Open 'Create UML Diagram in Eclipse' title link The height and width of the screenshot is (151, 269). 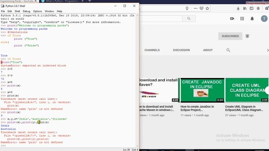[244, 108]
